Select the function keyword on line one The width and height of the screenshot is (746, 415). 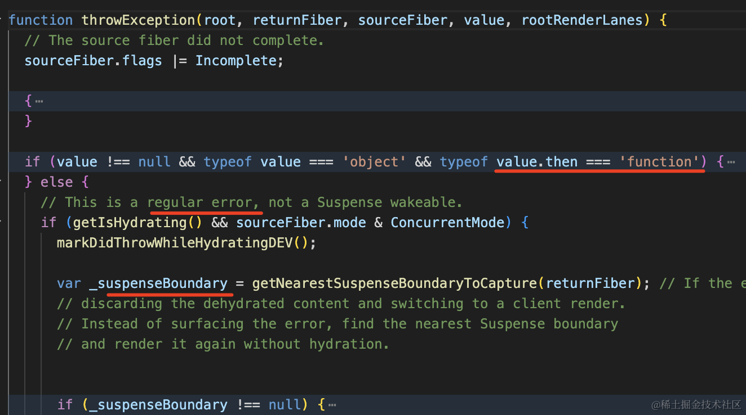41,20
